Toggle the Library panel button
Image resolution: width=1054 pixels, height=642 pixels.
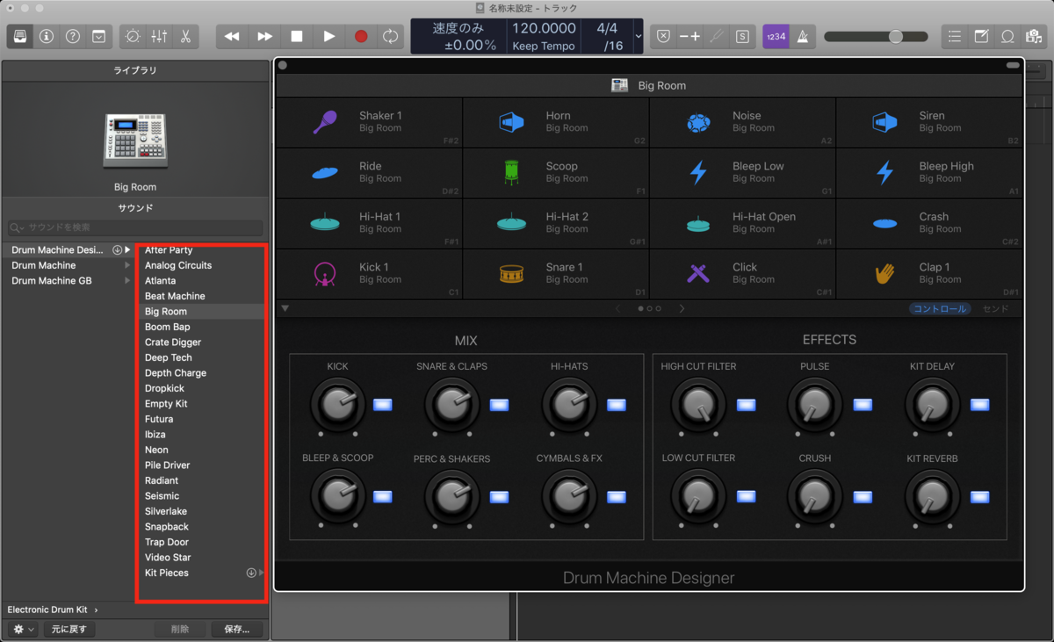pyautogui.click(x=20, y=36)
